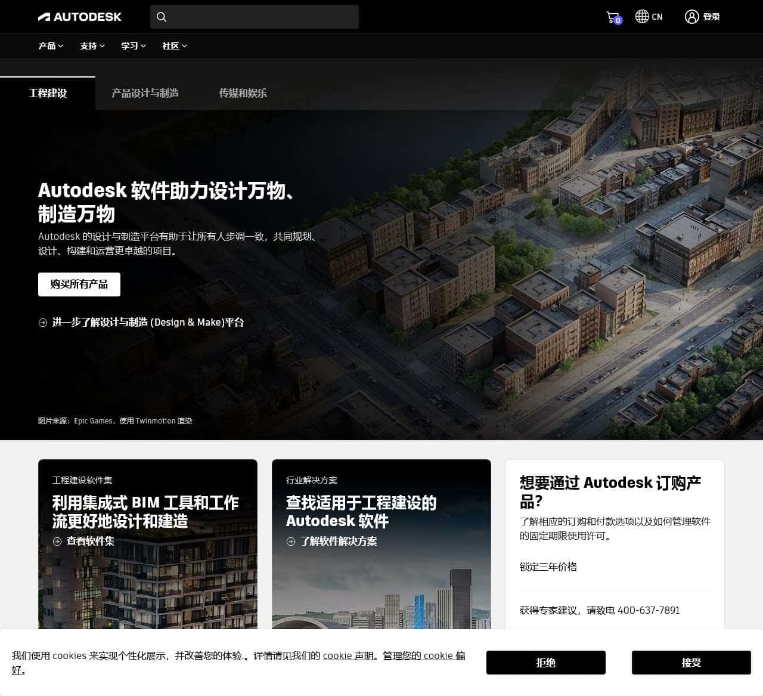The width and height of the screenshot is (763, 696).
Task: Click the globe language icon
Action: (x=642, y=17)
